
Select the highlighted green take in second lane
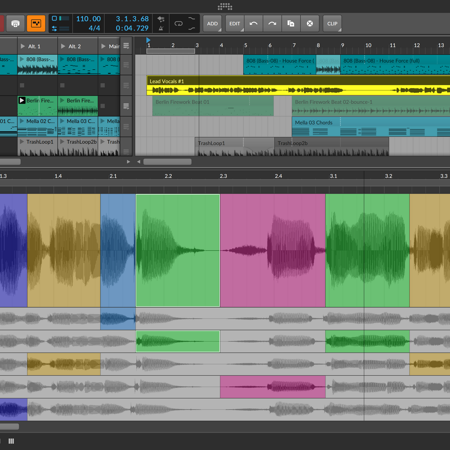[x=178, y=341]
